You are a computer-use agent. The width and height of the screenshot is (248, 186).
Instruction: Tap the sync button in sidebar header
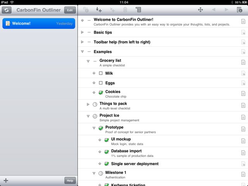(7, 10)
